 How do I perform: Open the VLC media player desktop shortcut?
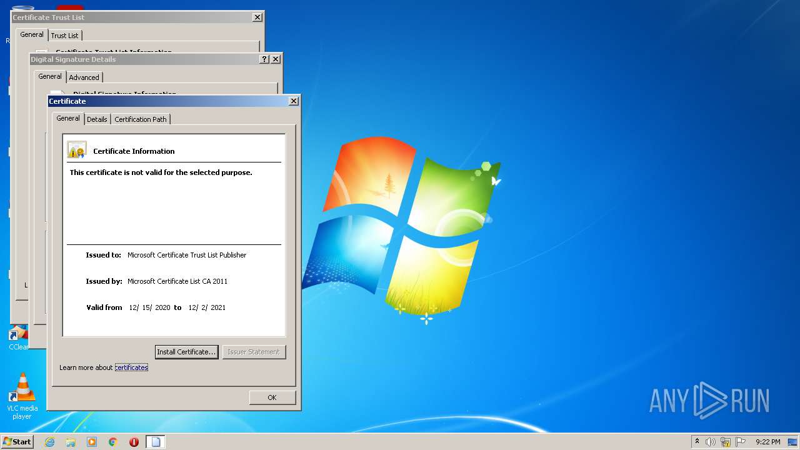[22, 396]
